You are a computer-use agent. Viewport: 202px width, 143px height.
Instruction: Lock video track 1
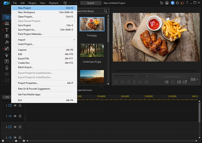(20, 105)
